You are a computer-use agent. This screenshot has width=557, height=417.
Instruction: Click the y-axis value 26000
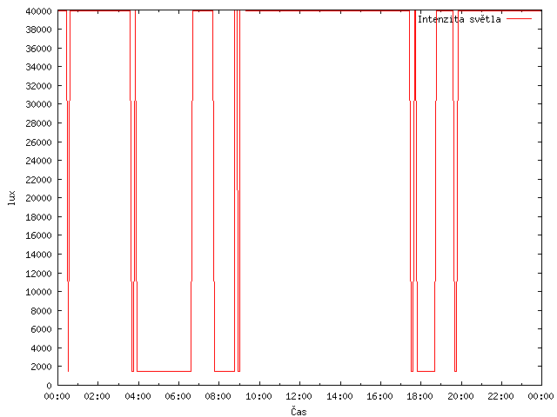38,142
